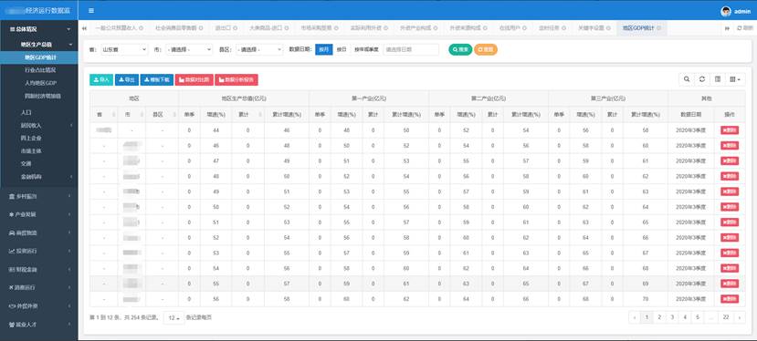This screenshot has height=341, width=757.
Task: Open the columns grid dropdown icon
Action: [x=735, y=79]
